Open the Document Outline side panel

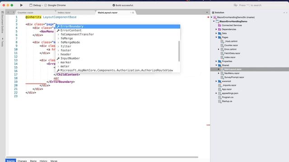pyautogui.click(x=2, y=22)
